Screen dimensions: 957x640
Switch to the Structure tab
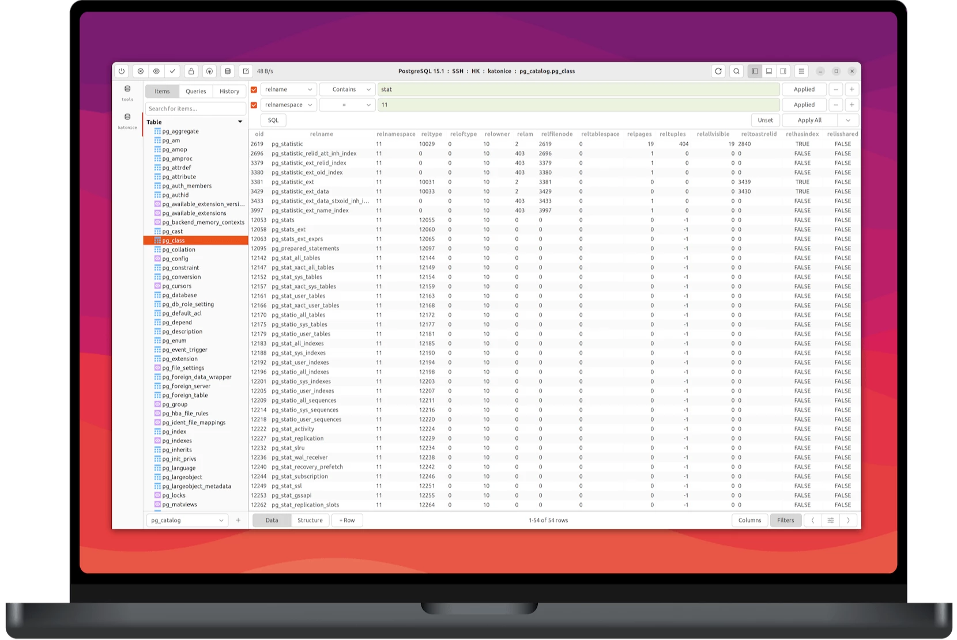click(310, 520)
